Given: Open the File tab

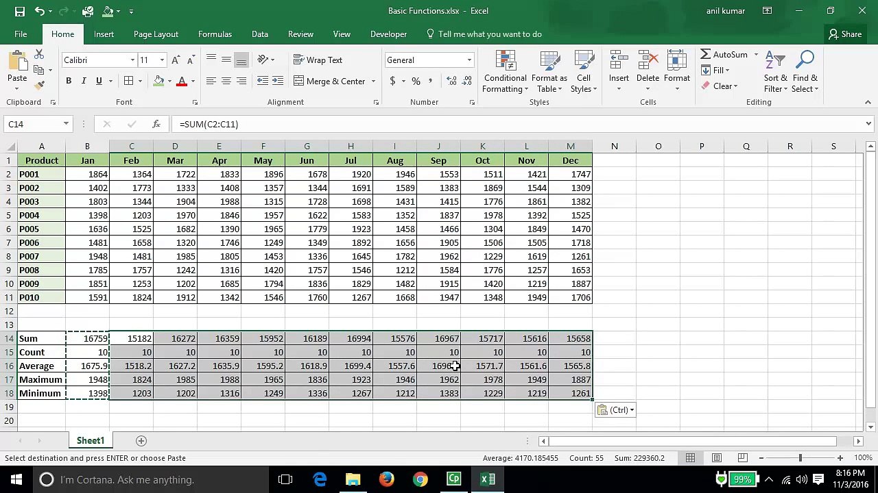Looking at the screenshot, I should point(21,34).
